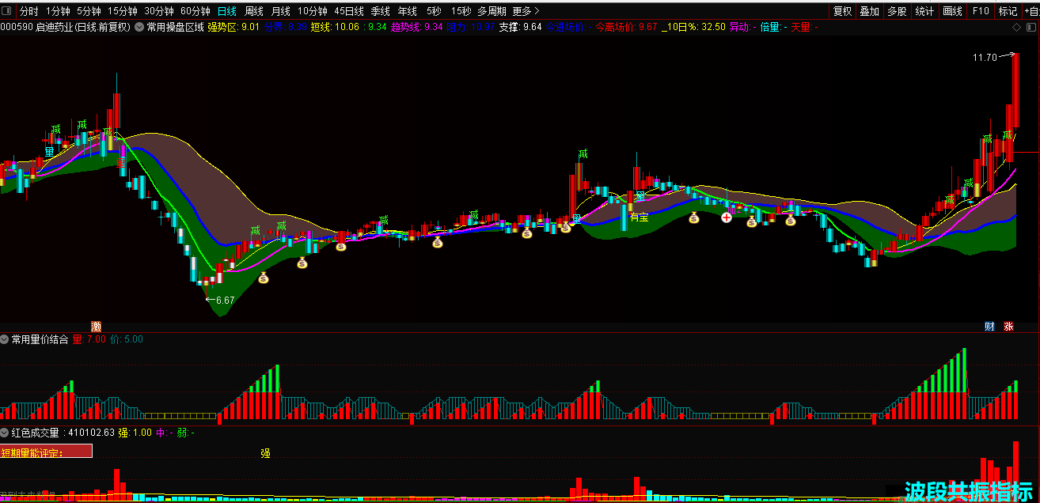This screenshot has width=1040, height=503.
Task: Switch to the 15分钟 period
Action: 122,11
